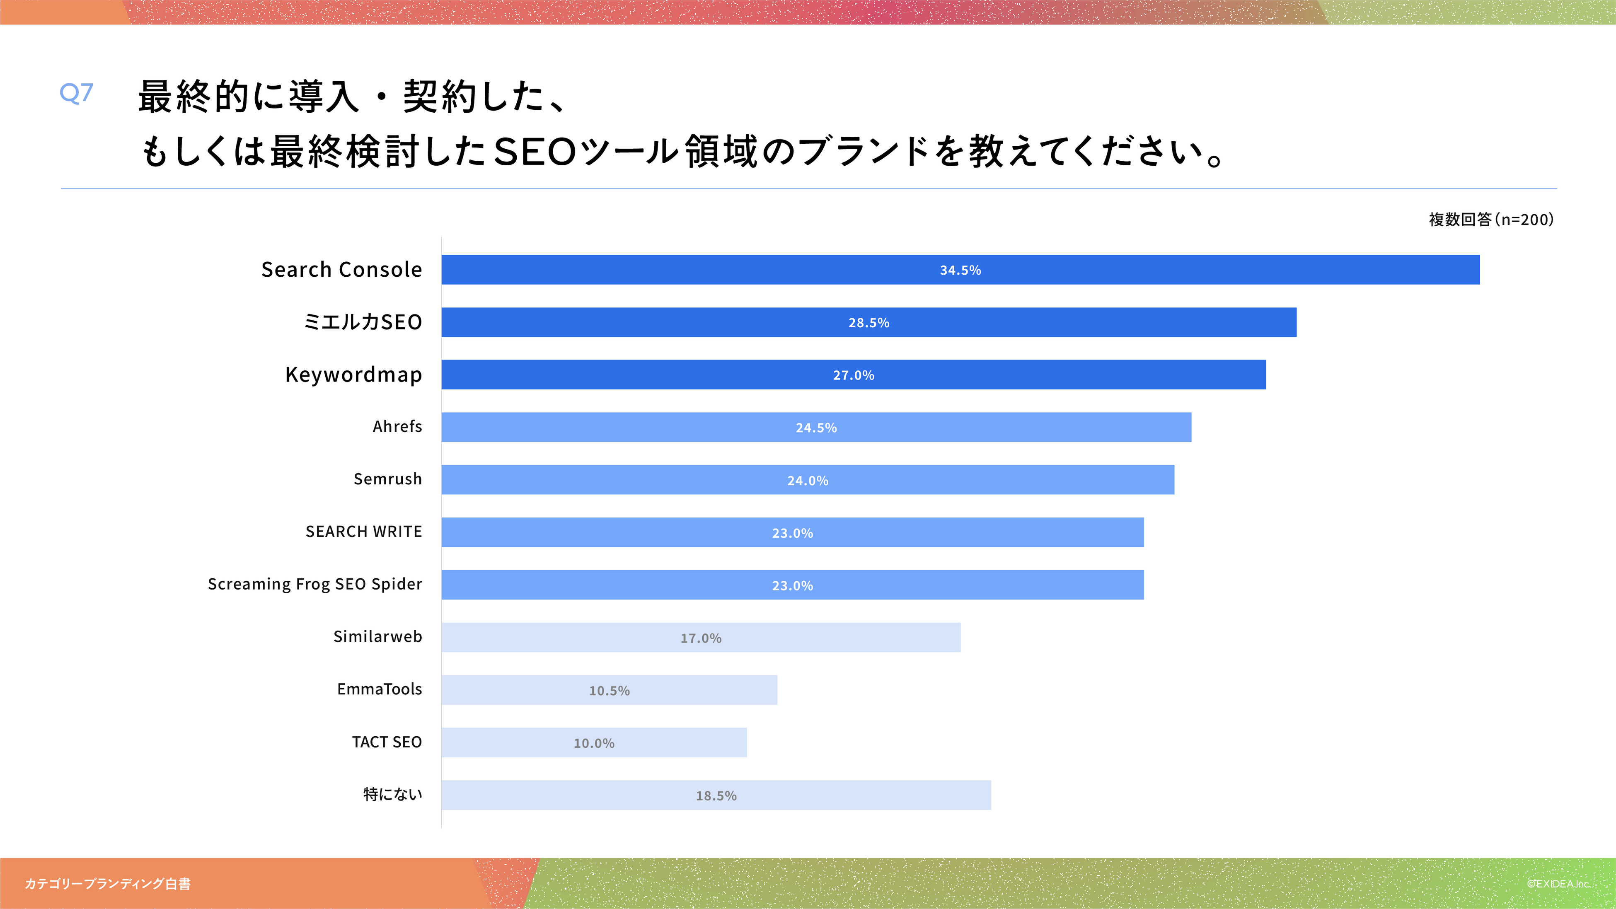
Task: Click the Search Console 34.5% bar
Action: coord(960,270)
